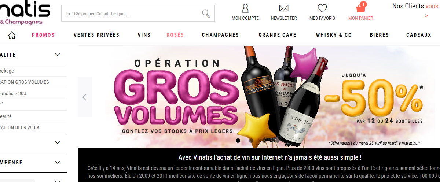
Task: Open Mes Favoris heart icon
Action: pyautogui.click(x=322, y=8)
